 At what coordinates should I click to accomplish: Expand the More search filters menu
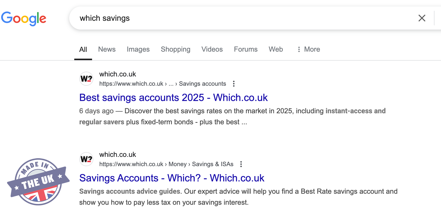[x=309, y=49]
